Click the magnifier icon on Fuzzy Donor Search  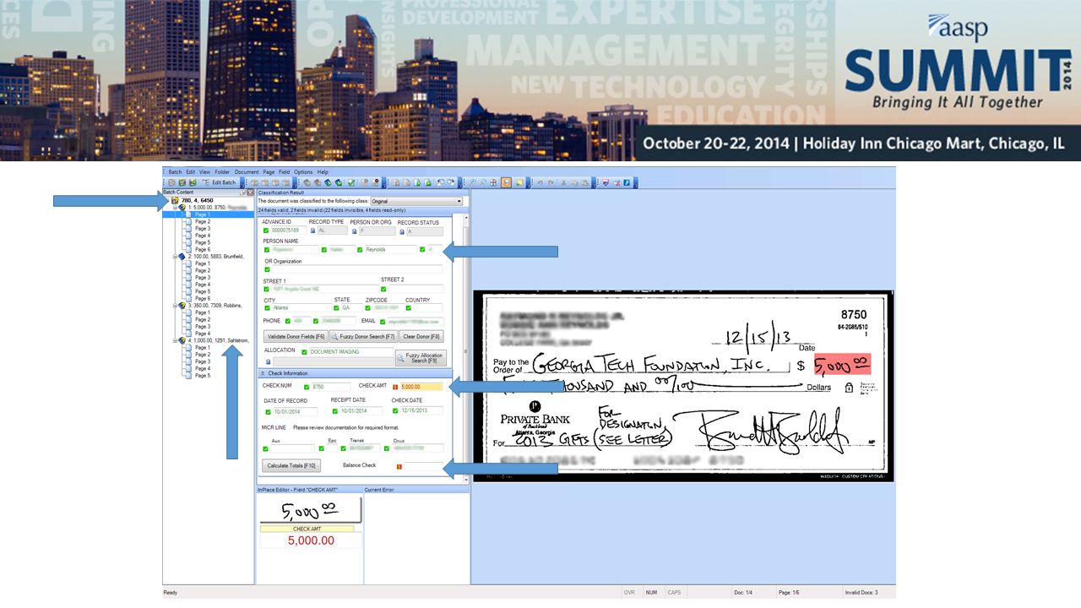tap(334, 336)
